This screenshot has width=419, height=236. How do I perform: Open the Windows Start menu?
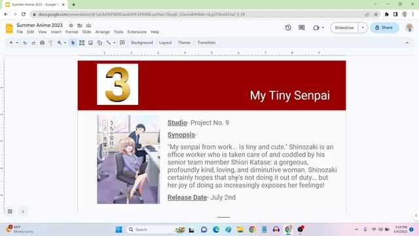click(x=119, y=229)
